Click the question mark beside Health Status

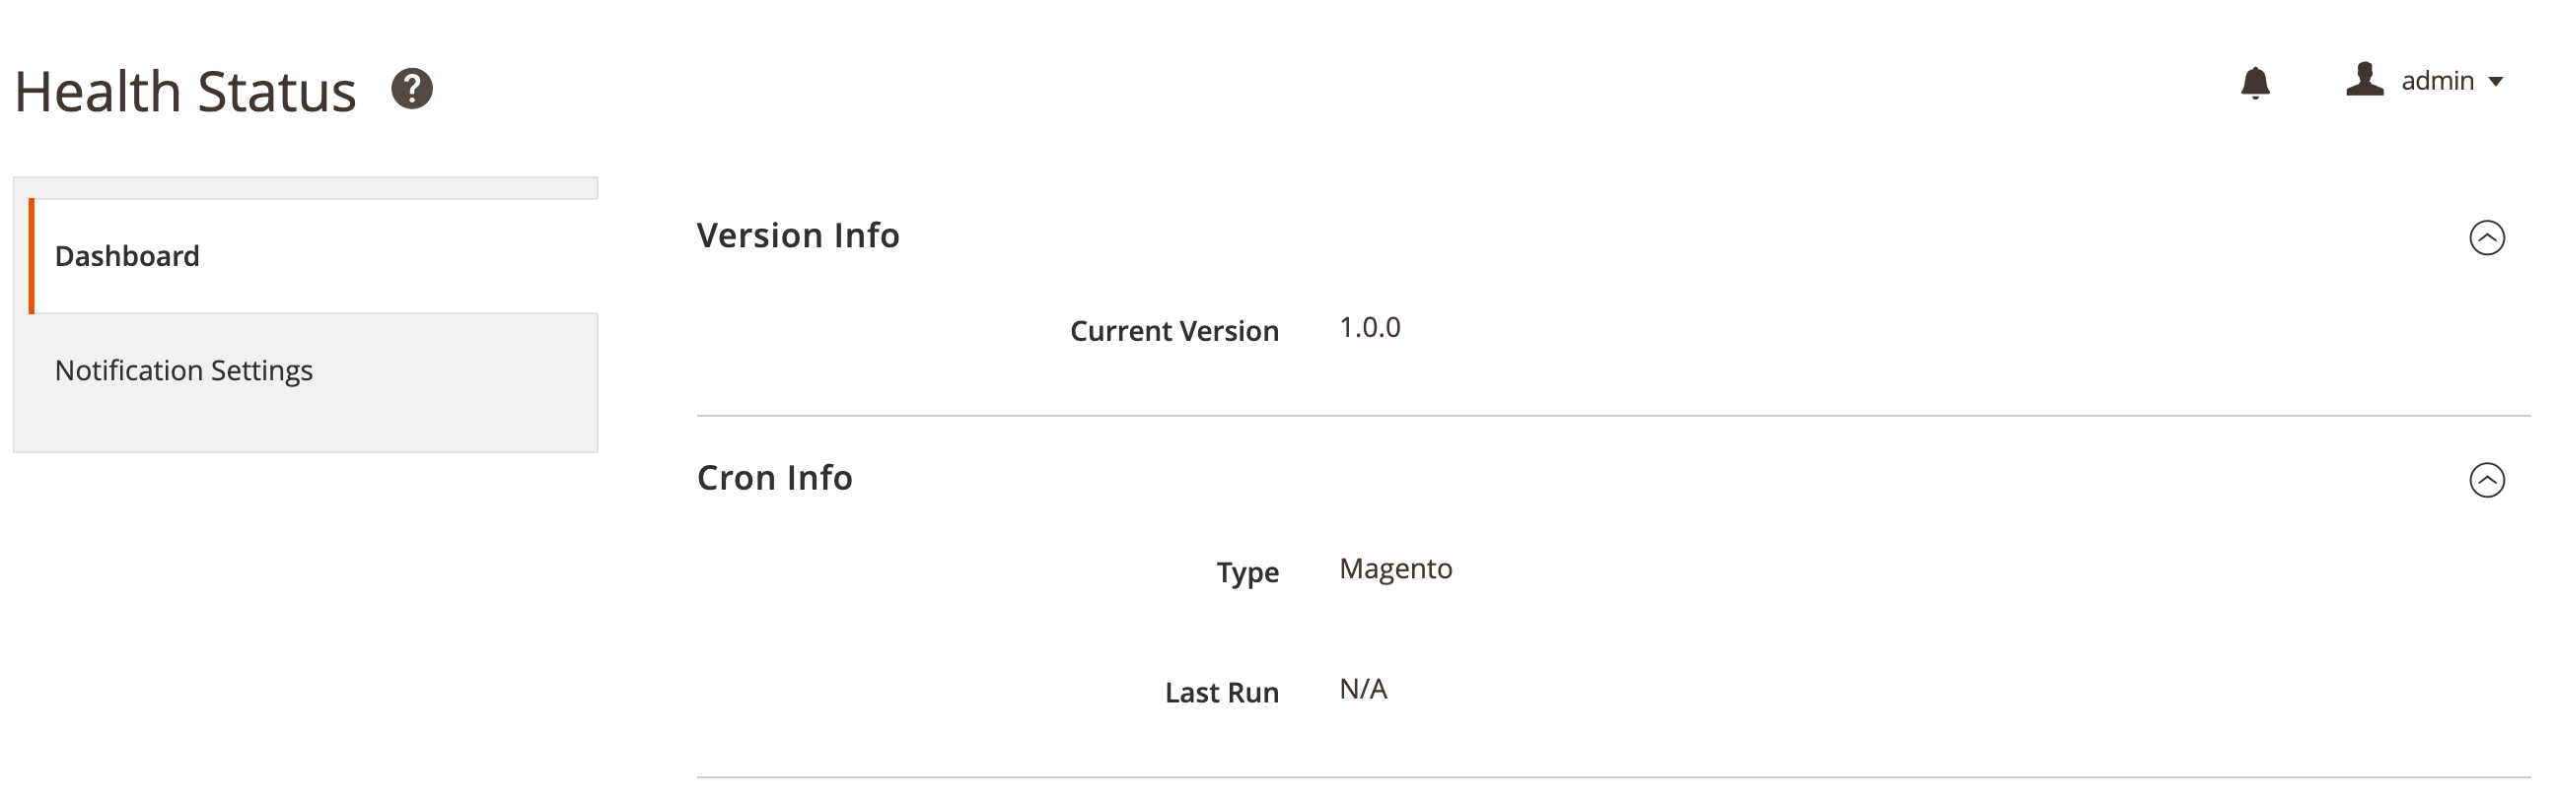413,90
